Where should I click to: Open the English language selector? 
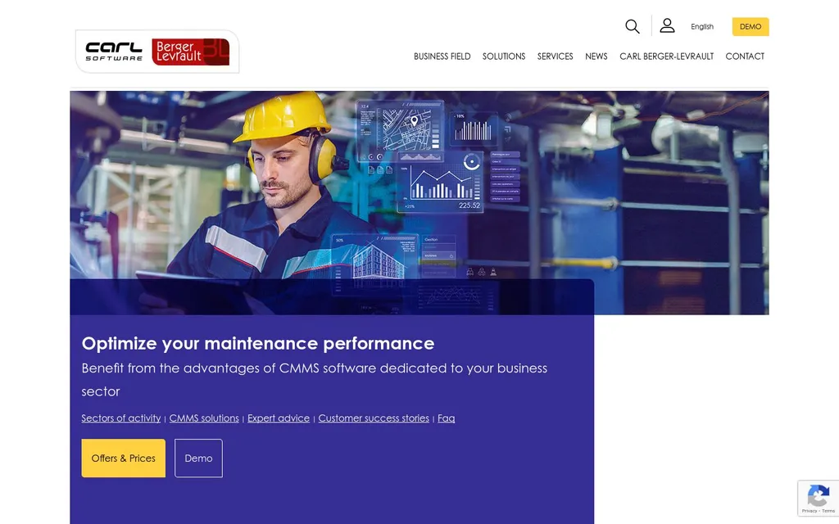tap(701, 27)
